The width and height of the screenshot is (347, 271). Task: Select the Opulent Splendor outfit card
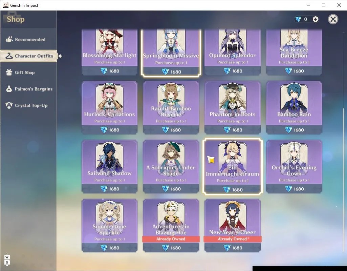pos(233,52)
